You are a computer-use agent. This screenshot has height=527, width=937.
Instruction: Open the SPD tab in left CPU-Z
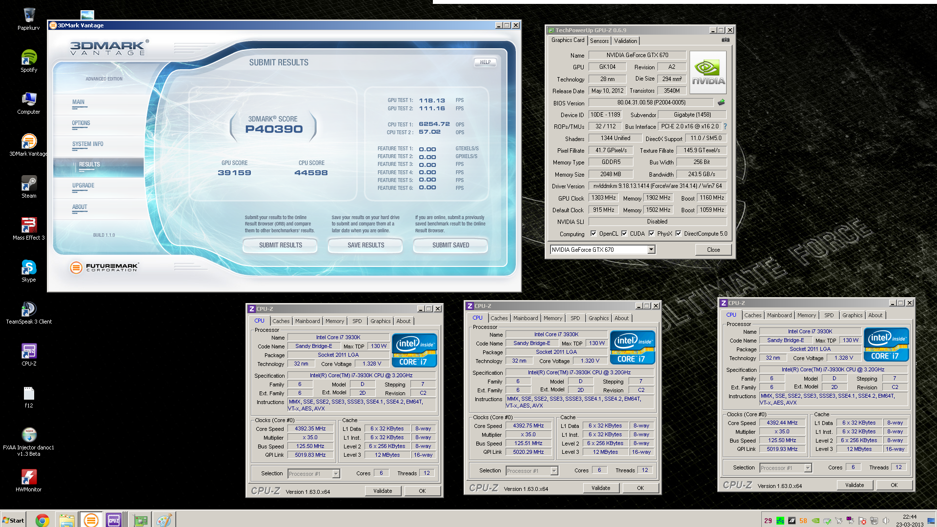[357, 321]
